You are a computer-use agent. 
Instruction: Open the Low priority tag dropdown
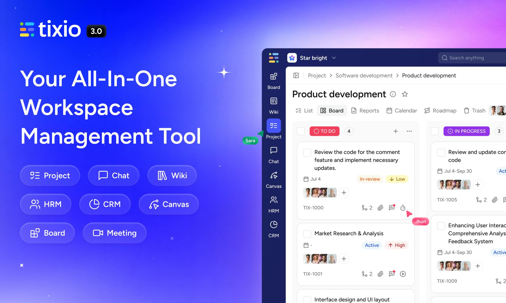(x=397, y=179)
